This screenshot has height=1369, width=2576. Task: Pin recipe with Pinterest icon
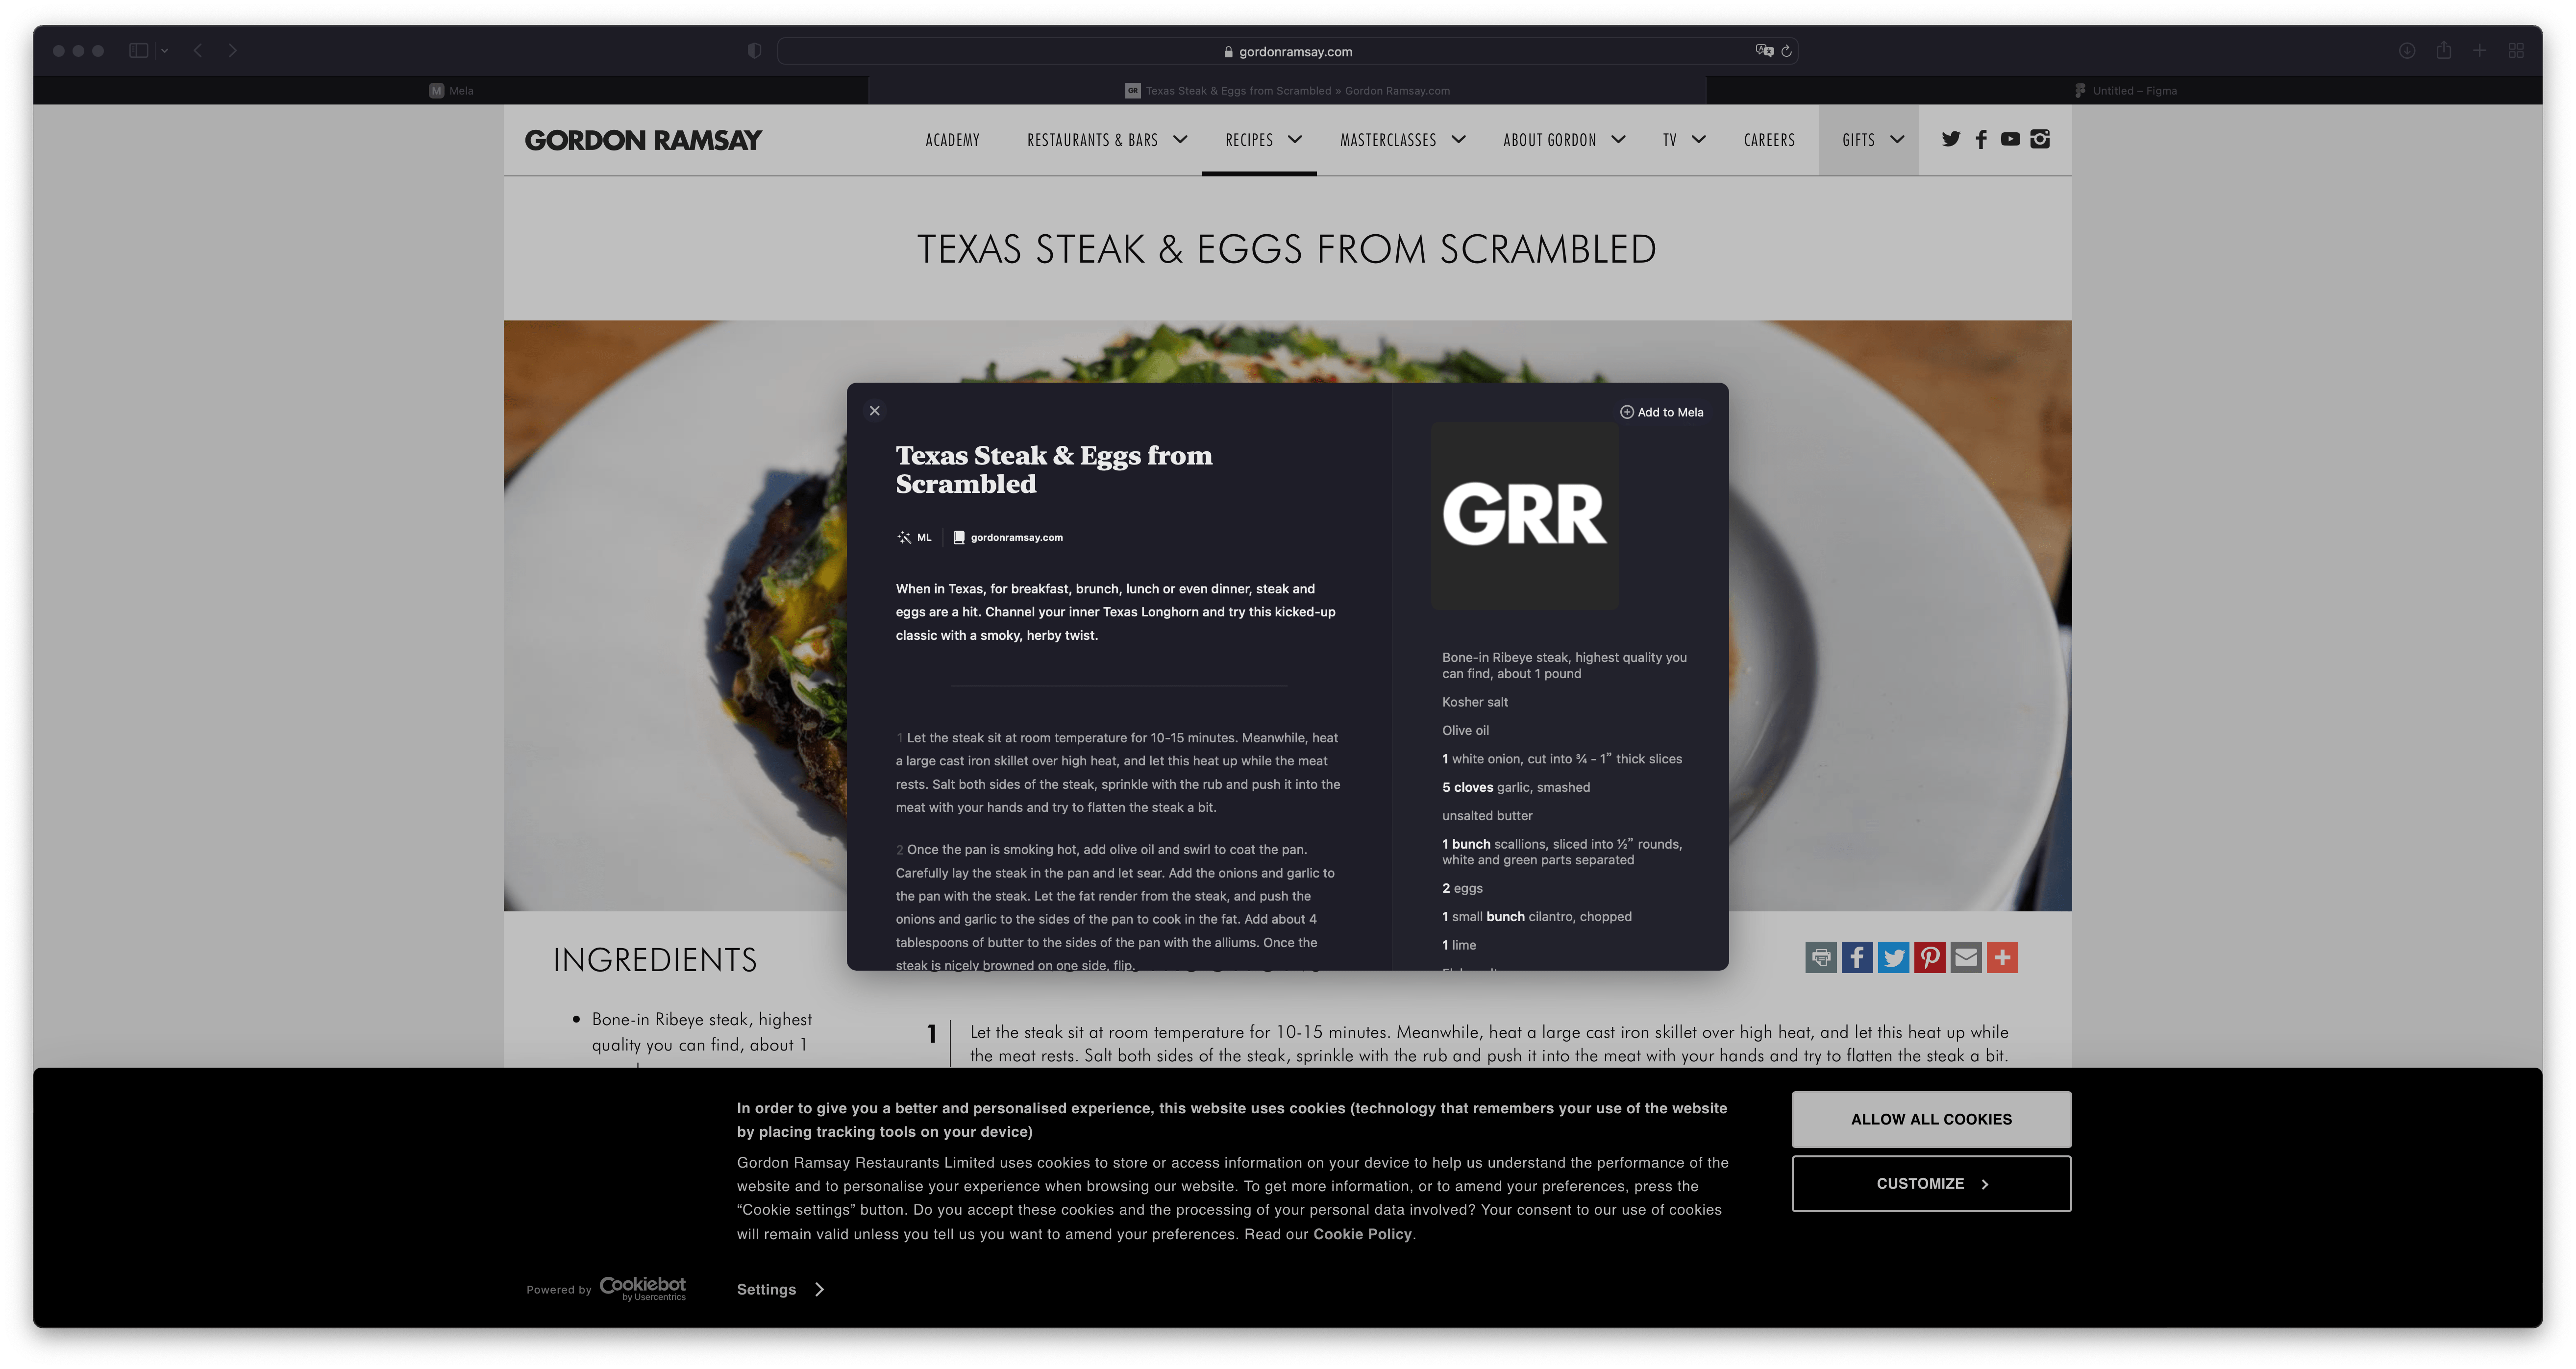click(x=1929, y=958)
